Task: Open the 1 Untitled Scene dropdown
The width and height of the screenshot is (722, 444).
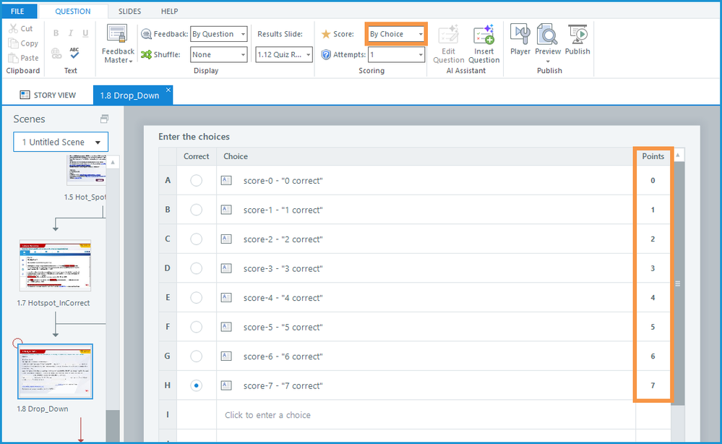Action: (61, 142)
